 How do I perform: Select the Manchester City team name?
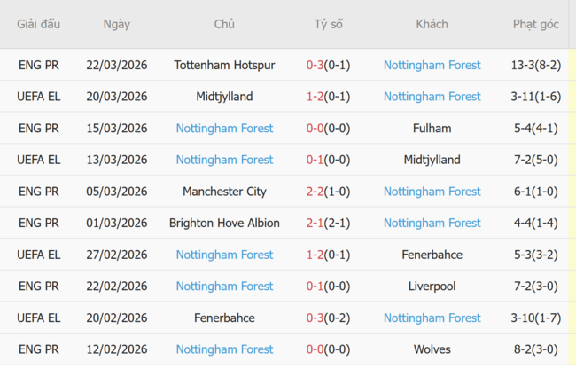(x=224, y=192)
